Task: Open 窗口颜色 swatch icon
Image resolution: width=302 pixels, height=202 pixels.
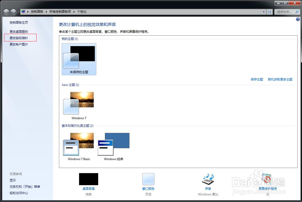Action: point(148,179)
